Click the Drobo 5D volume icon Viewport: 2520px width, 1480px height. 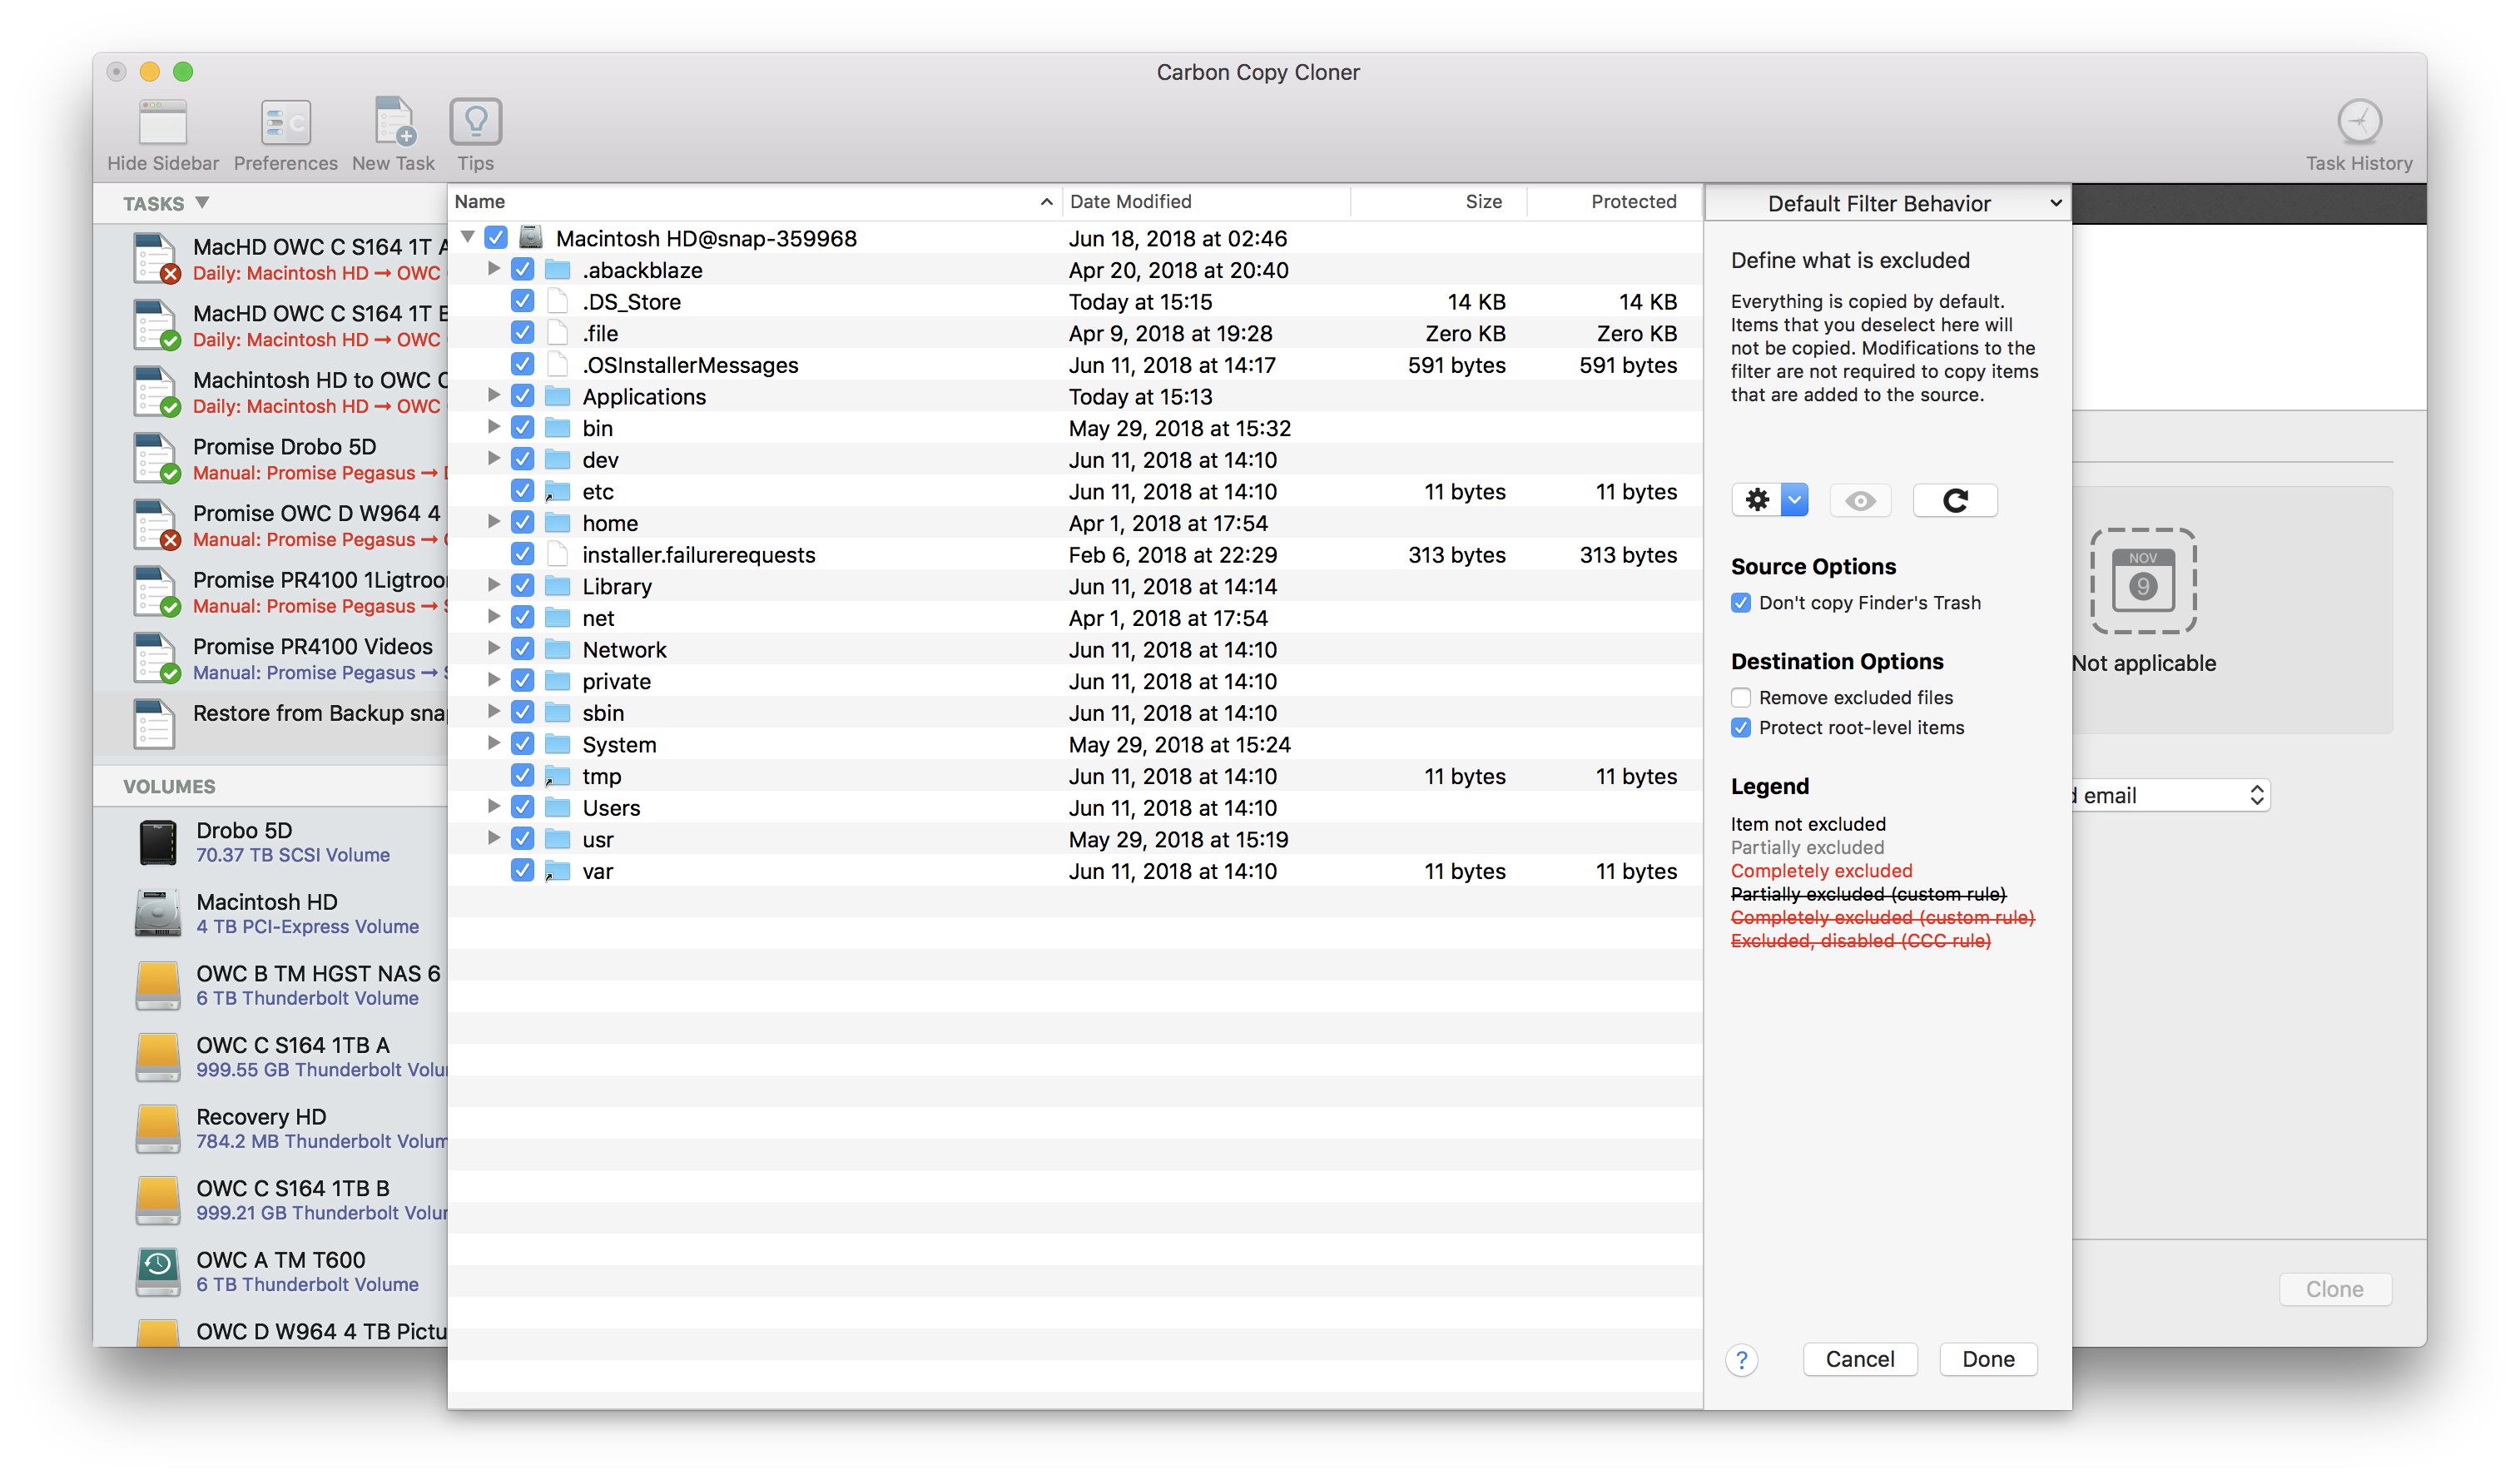[x=158, y=842]
